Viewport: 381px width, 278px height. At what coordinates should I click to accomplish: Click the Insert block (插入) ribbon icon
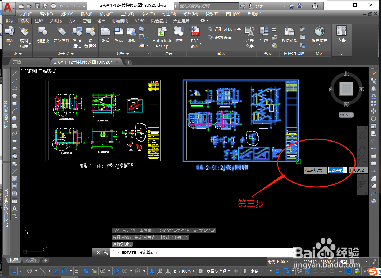pos(10,31)
